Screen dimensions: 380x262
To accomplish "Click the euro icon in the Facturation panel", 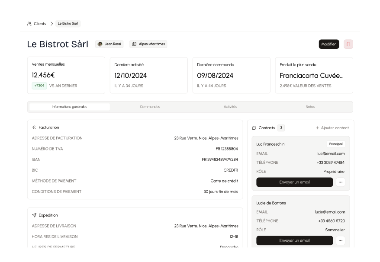I will [34, 127].
